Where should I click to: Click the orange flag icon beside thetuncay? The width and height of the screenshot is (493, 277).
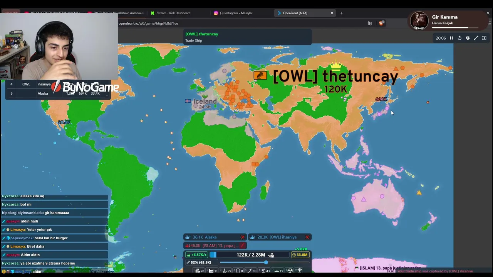260,75
